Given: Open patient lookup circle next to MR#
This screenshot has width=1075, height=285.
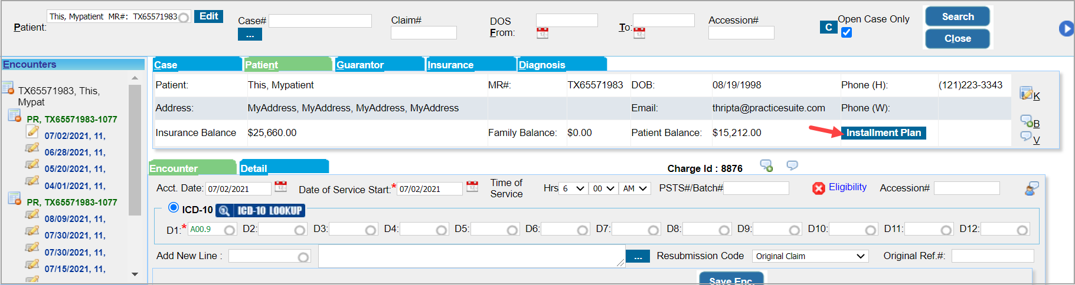Looking at the screenshot, I should tap(184, 18).
